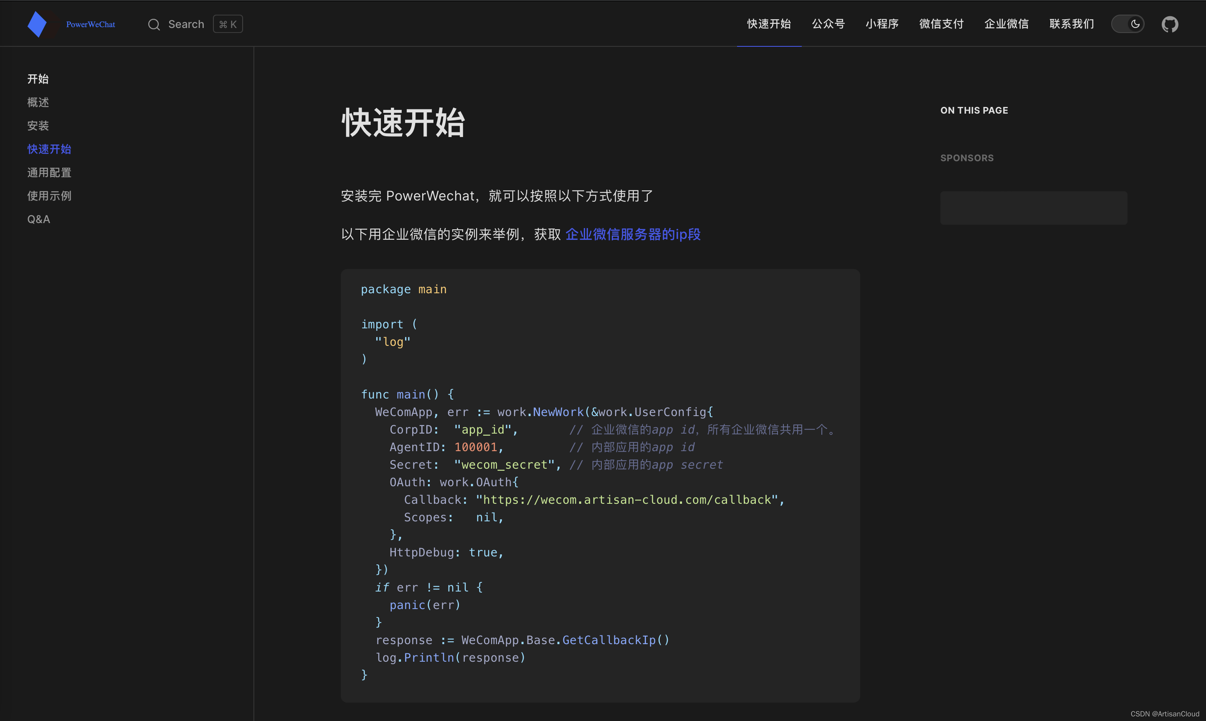
Task: Open the Q&A sidebar entry
Action: [x=38, y=218]
